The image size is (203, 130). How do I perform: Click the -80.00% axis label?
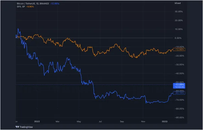click(179, 109)
